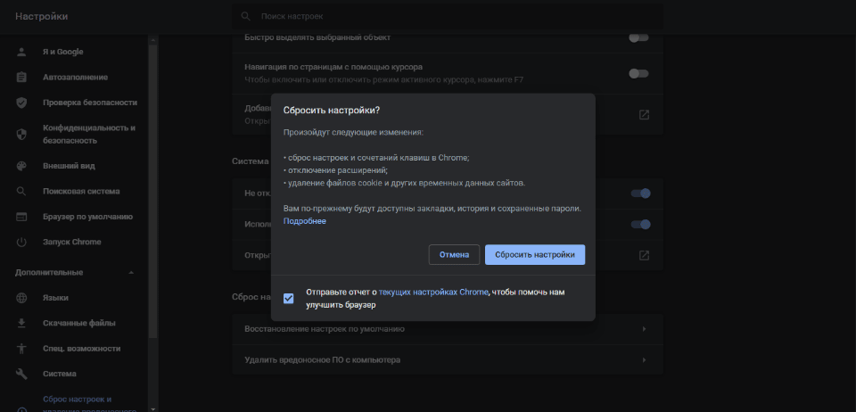Confirm with Сбросить настройки button
856x412 pixels.
click(535, 255)
